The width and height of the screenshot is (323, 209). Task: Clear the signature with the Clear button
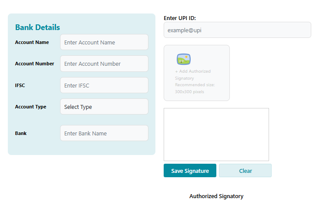[245, 171]
